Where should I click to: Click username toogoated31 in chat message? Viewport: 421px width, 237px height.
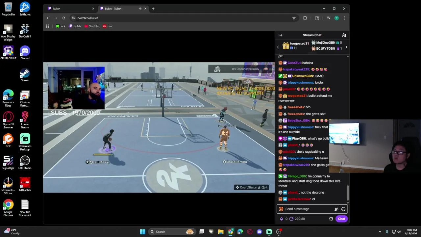(x=297, y=96)
